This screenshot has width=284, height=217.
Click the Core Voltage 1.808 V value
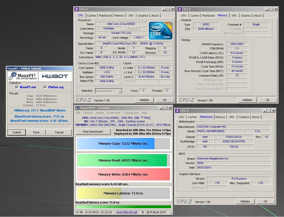(139, 38)
